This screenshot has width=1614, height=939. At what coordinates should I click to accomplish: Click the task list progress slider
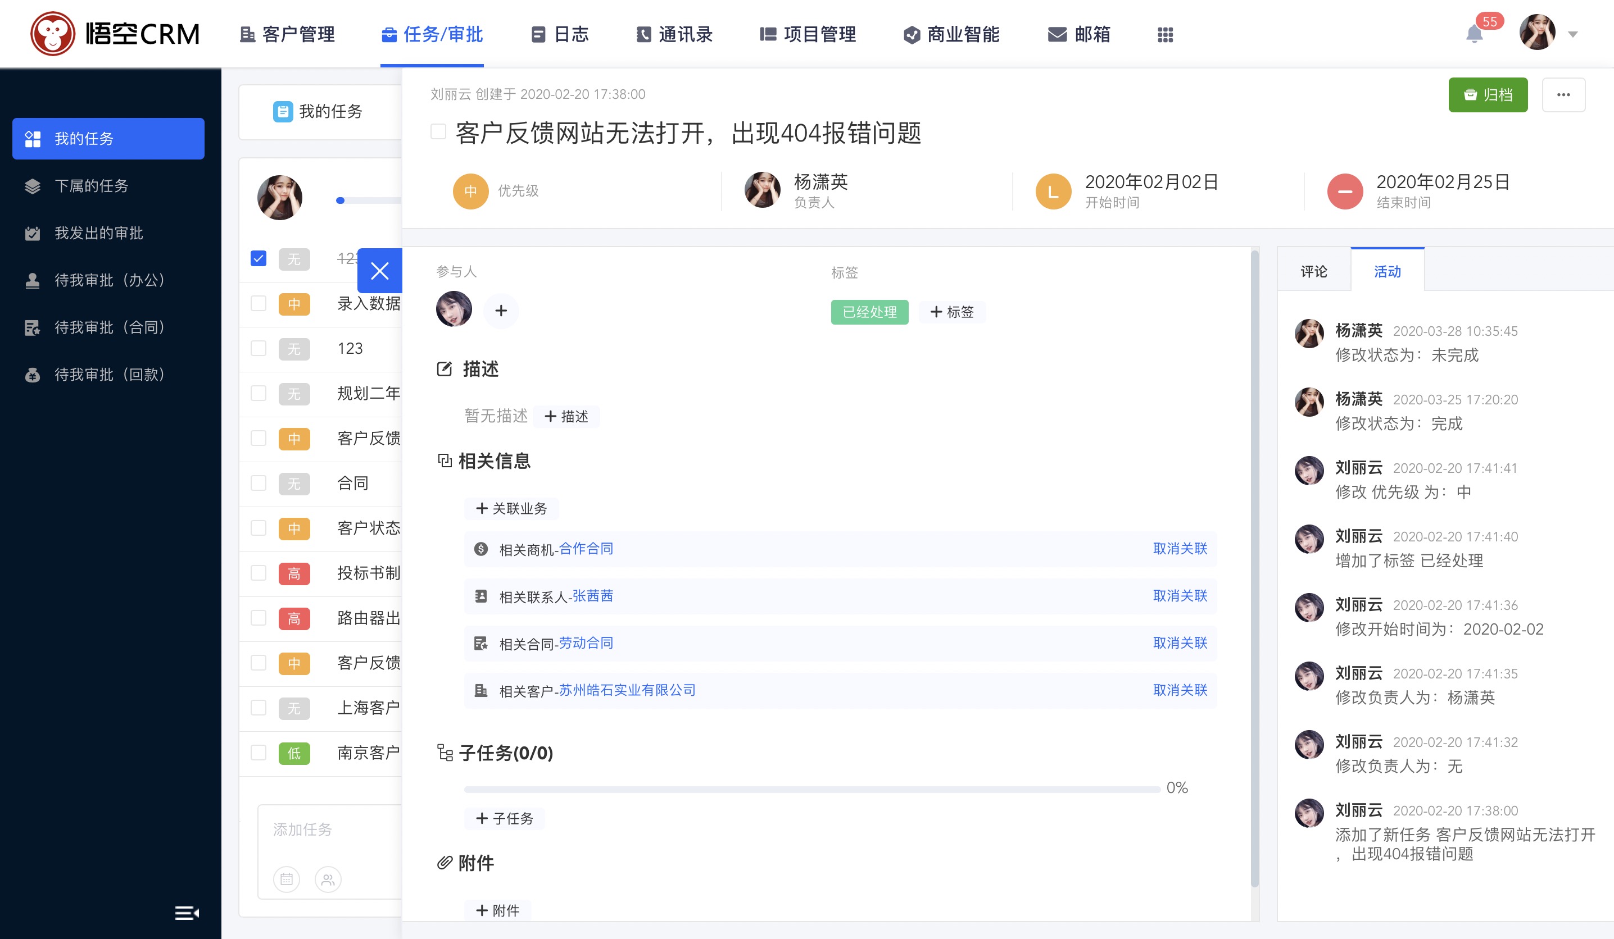(x=369, y=200)
